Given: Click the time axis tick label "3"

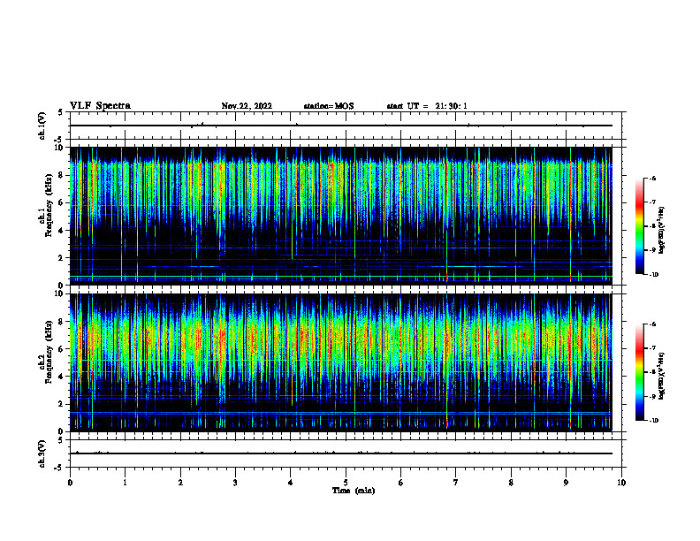Looking at the screenshot, I should coord(235,483).
